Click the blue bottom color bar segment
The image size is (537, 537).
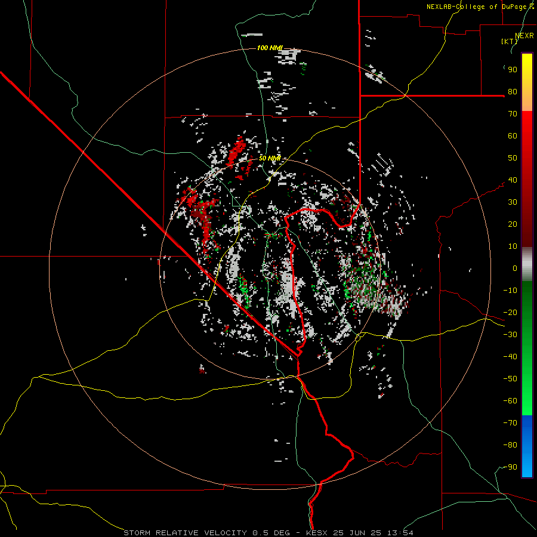click(527, 446)
